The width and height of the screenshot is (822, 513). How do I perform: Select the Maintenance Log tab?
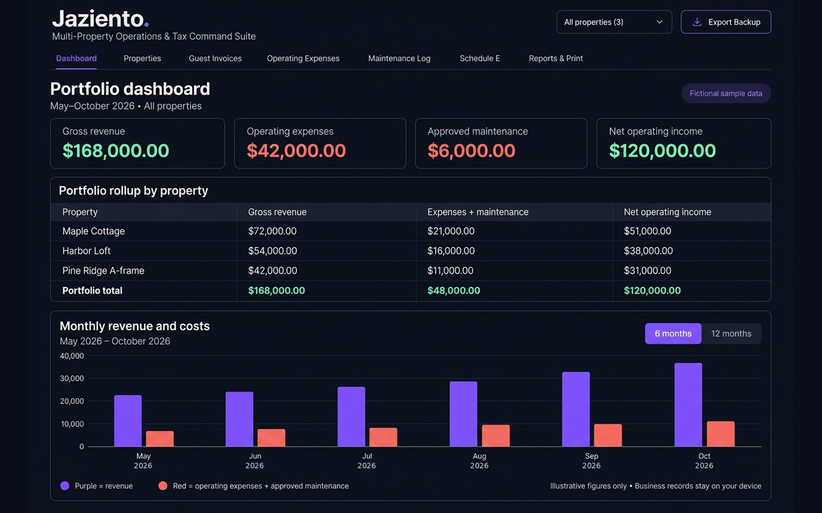click(399, 58)
